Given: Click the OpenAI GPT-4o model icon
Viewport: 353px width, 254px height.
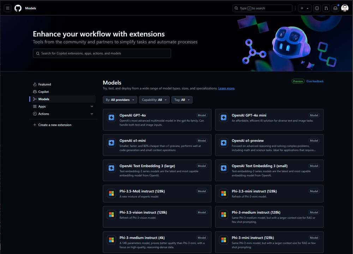Looking at the screenshot, I should coord(112,117).
